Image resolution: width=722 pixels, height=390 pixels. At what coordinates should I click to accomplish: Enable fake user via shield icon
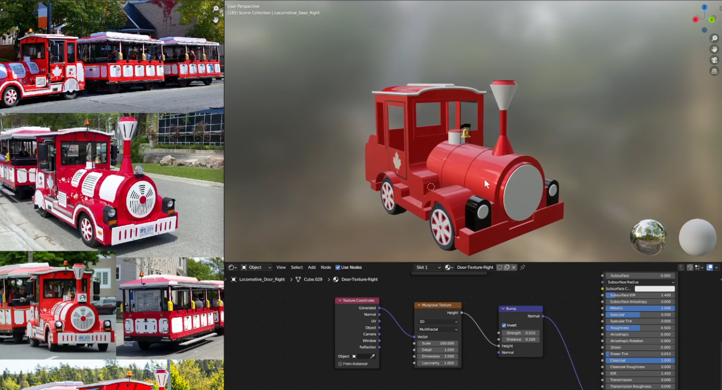500,267
